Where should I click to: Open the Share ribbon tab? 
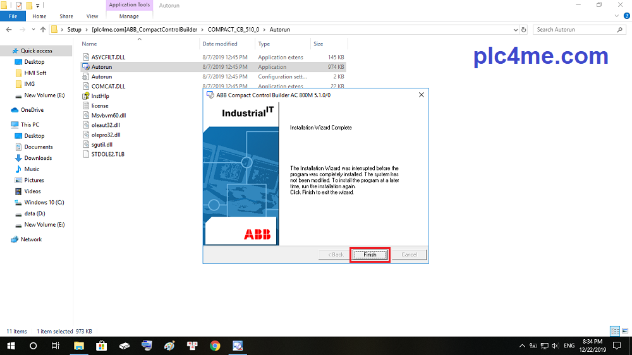pos(66,16)
